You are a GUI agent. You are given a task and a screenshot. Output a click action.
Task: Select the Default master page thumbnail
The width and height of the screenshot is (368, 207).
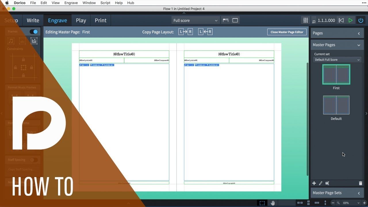[x=336, y=105]
